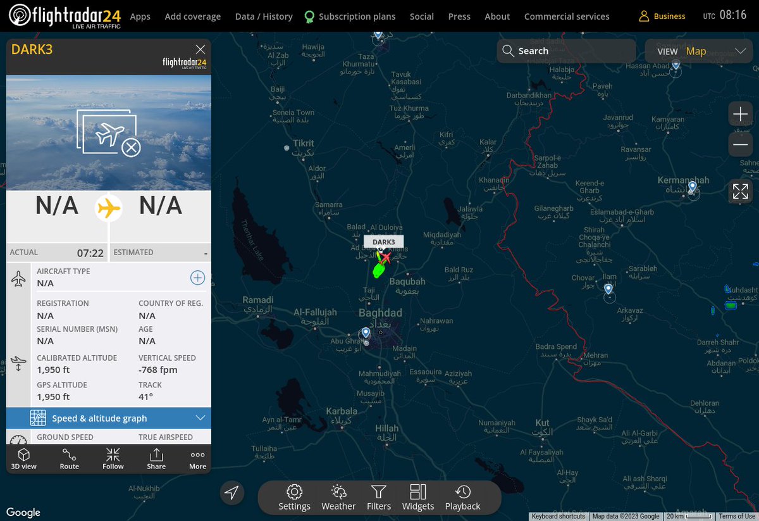Screen dimensions: 759x521
Task: Collapse the Speed & altitude graph section
Action: point(201,418)
